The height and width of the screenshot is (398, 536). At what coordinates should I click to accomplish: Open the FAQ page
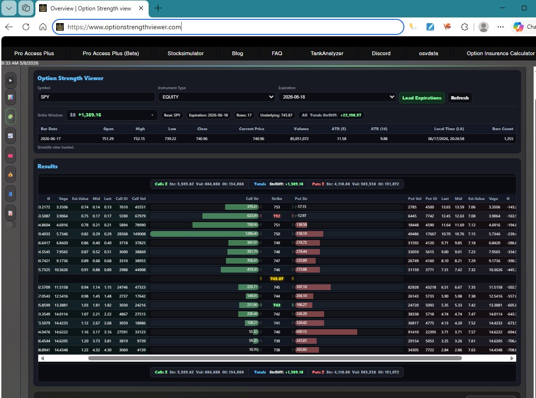point(277,53)
